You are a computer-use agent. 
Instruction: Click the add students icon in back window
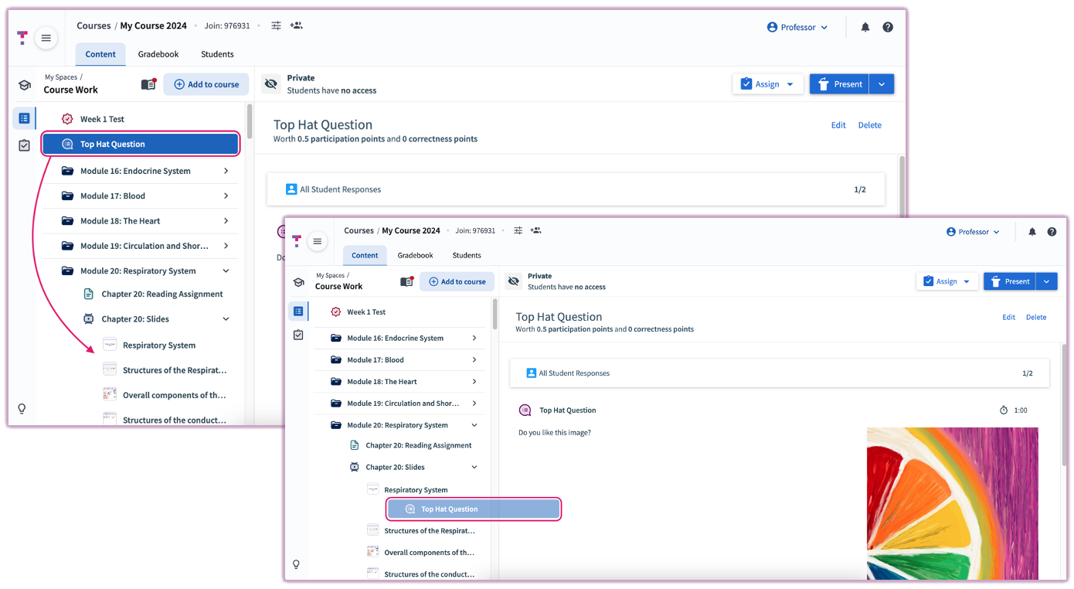296,26
